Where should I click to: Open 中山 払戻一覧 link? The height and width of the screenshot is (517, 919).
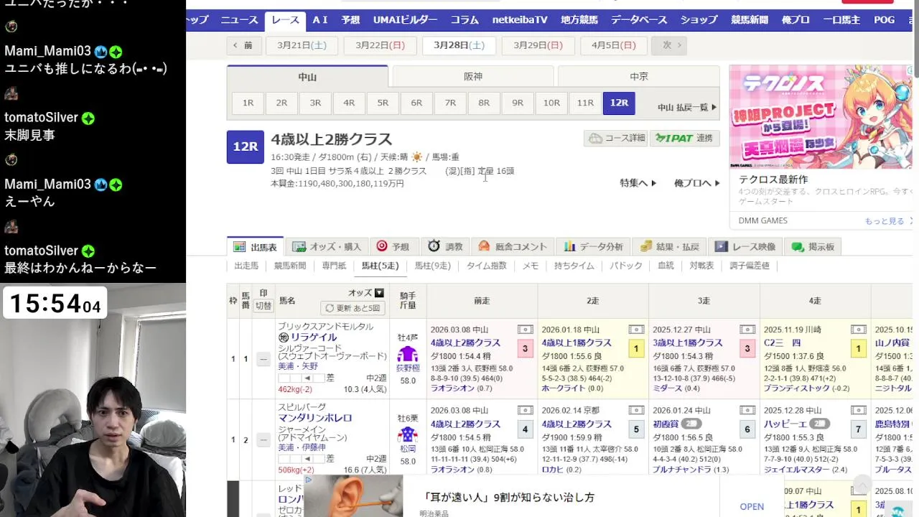(687, 107)
